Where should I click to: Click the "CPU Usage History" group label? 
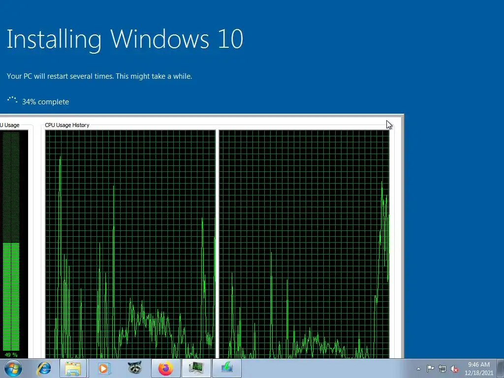coord(67,125)
